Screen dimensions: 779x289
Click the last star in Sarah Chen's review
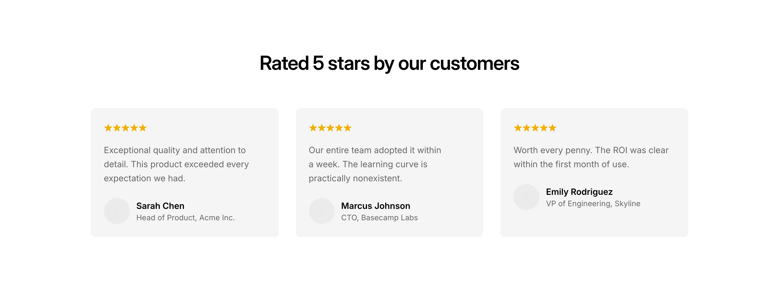pos(143,128)
